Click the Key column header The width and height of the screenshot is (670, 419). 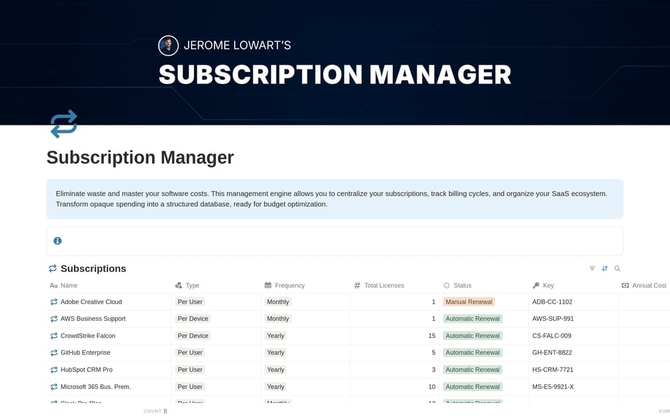543,286
